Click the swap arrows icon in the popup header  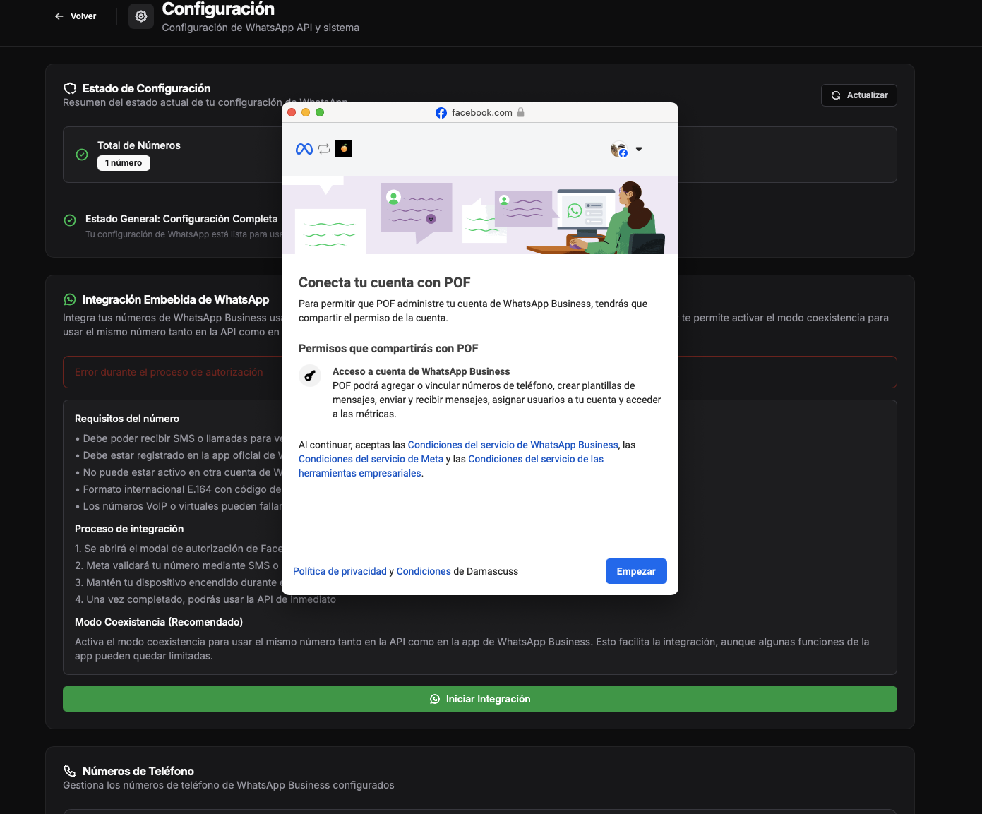click(324, 149)
